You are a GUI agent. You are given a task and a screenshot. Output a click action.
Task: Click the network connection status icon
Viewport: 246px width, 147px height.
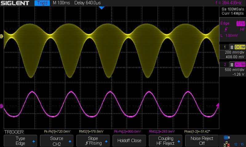(227, 144)
